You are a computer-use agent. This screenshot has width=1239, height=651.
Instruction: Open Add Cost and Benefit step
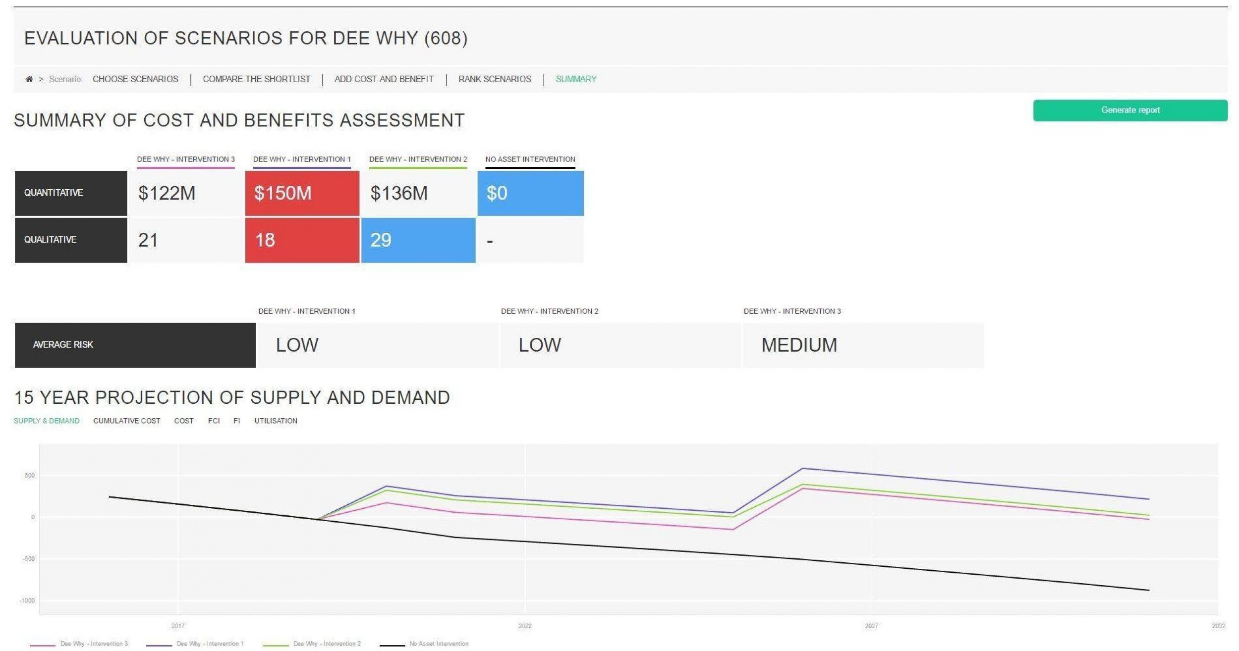pyautogui.click(x=384, y=79)
